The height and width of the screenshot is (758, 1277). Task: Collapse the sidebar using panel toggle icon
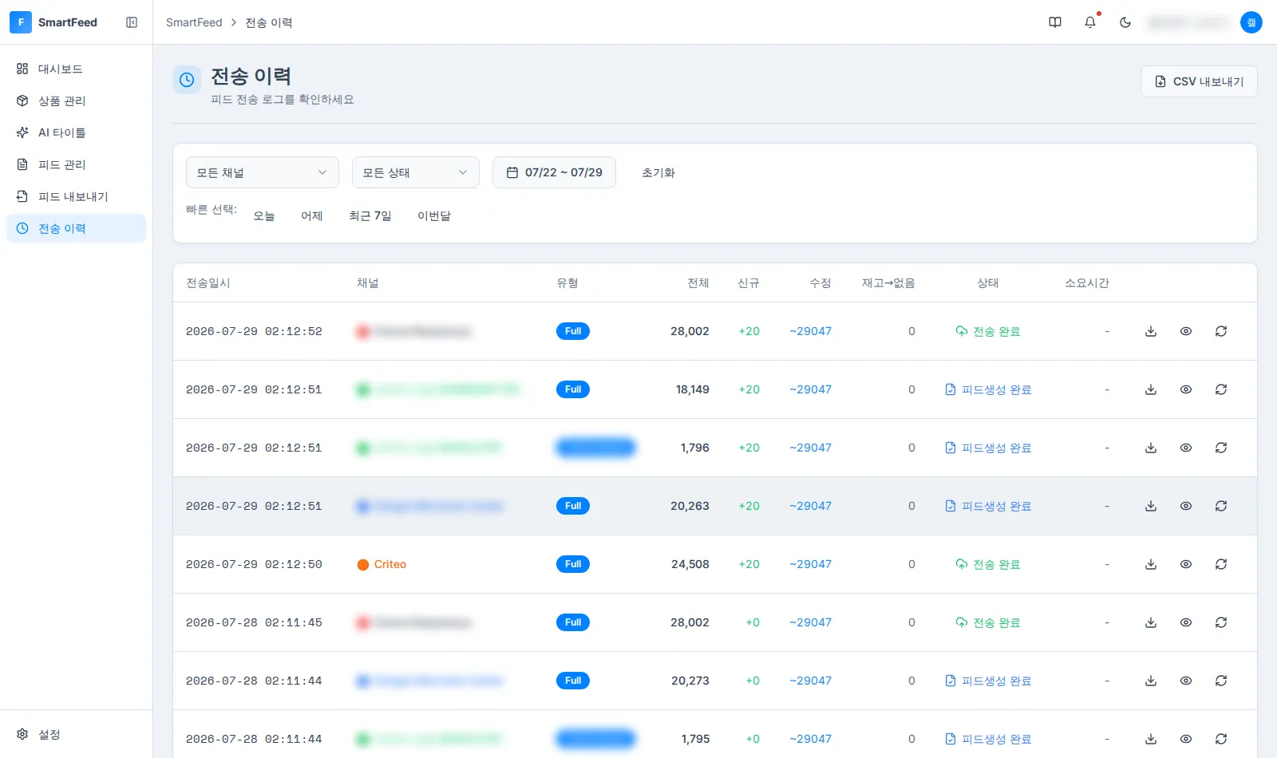pos(132,22)
